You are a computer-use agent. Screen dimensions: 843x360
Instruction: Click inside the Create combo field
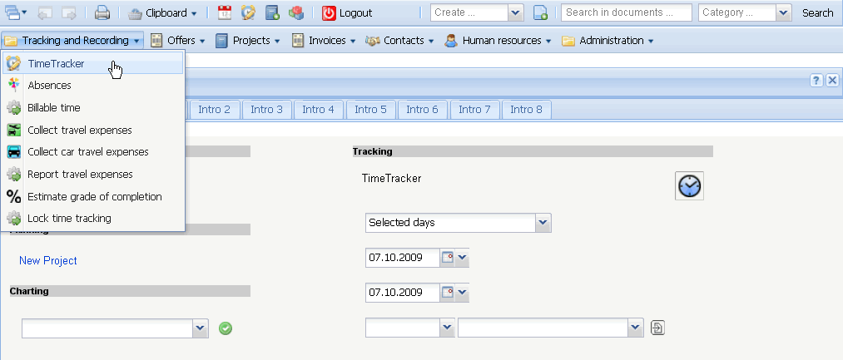pos(469,12)
